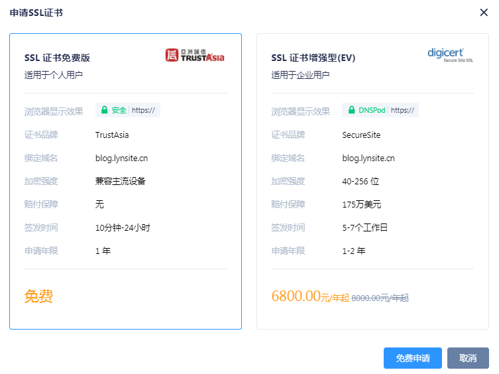
Task: Click the SecureSite brand value
Action: tap(361, 135)
